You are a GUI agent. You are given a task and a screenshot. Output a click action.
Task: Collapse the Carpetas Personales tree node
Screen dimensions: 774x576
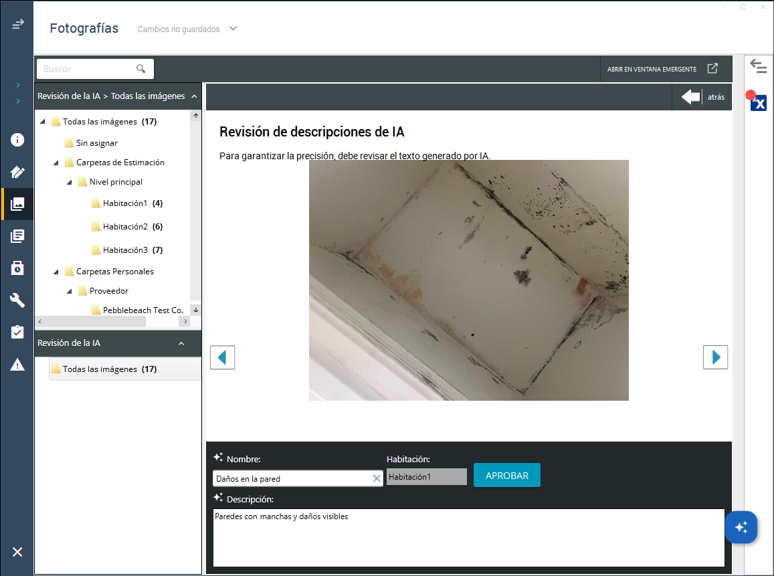tap(56, 272)
